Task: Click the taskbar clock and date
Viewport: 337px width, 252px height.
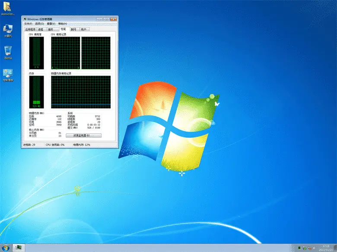Action: [326, 248]
